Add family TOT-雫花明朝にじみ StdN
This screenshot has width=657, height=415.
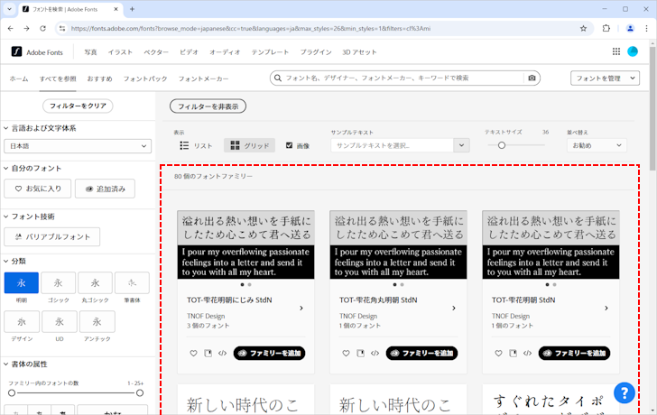point(270,353)
